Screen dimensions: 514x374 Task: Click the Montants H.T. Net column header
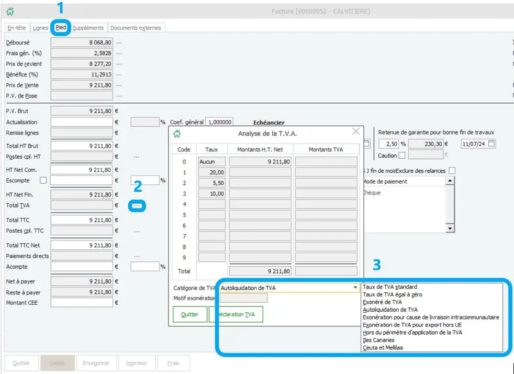pyautogui.click(x=260, y=150)
